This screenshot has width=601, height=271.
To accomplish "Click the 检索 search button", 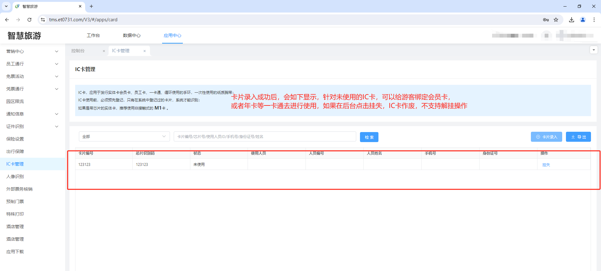I will 369,137.
